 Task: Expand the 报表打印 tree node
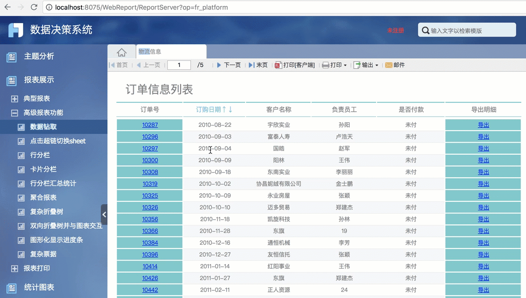[x=15, y=269]
